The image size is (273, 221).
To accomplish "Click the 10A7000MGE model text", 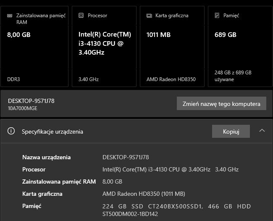I will tap(23, 108).
